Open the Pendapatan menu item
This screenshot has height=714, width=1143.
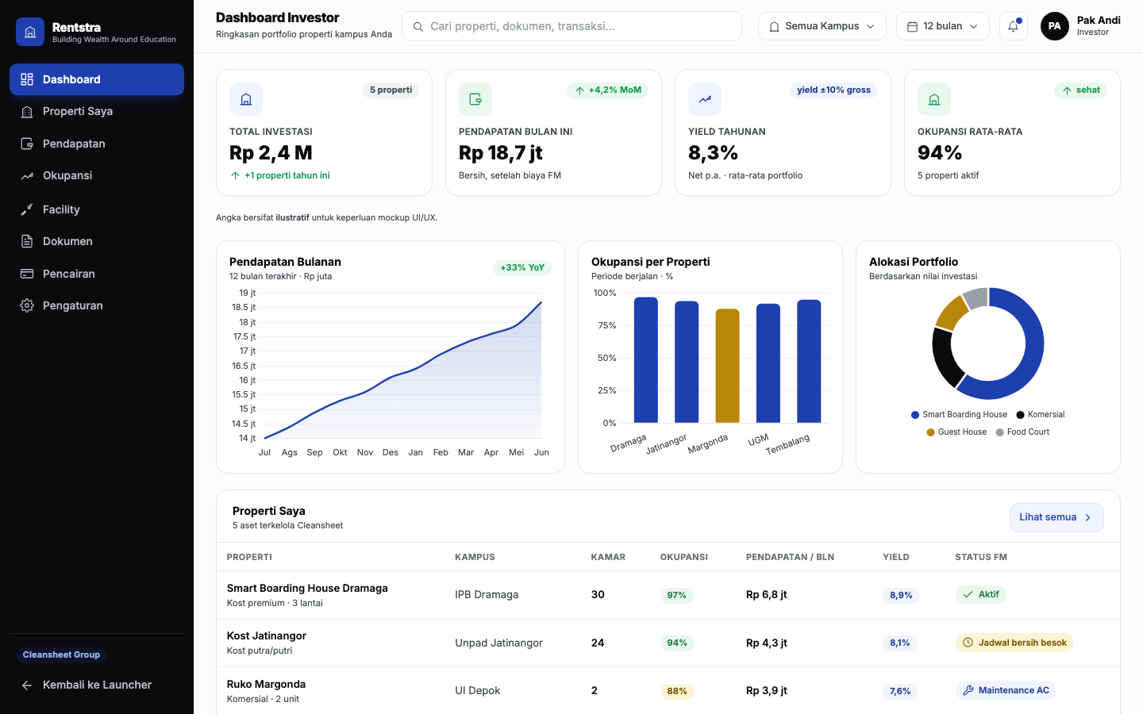pyautogui.click(x=97, y=144)
